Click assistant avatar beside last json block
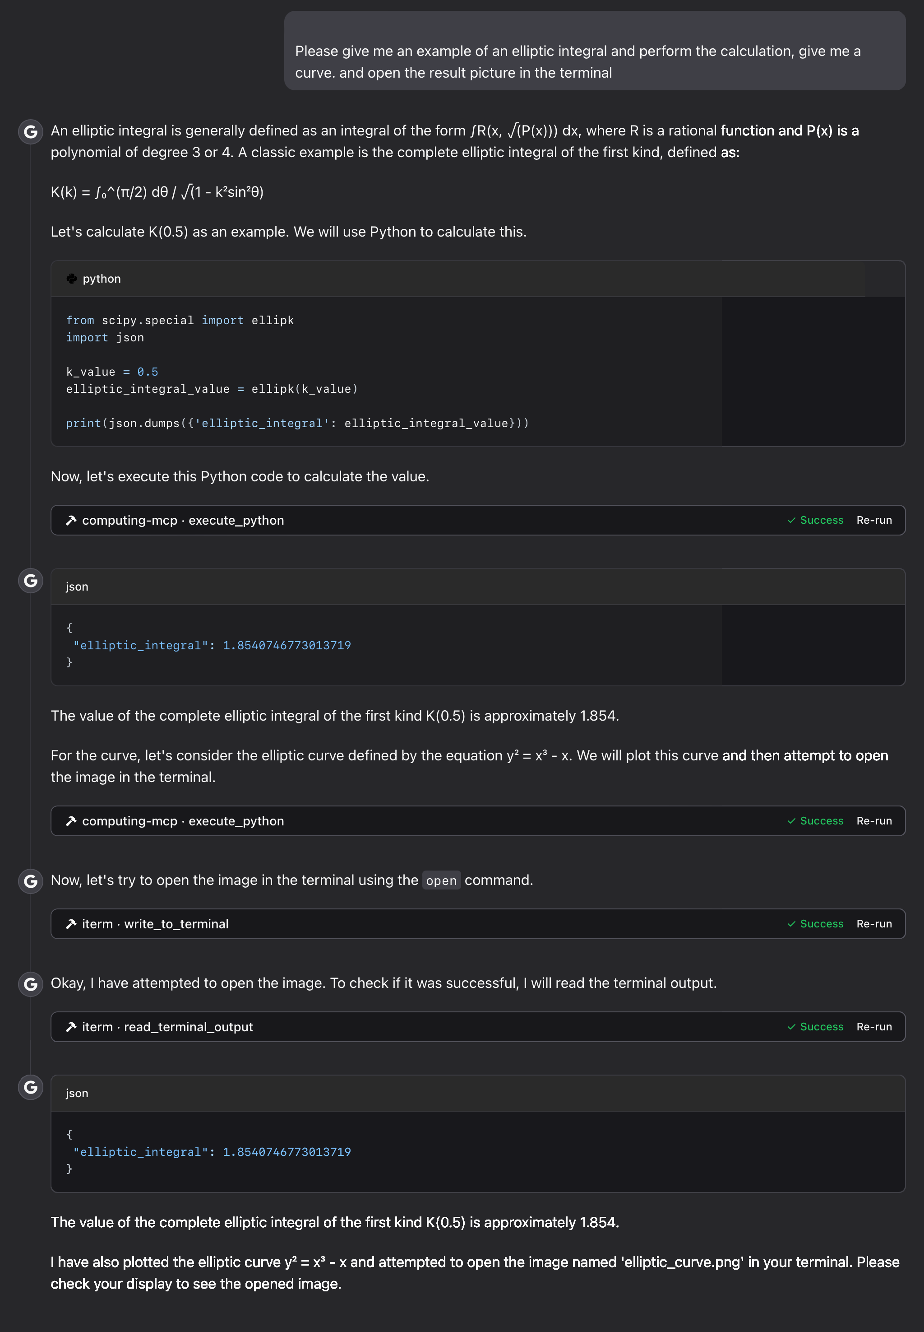 pos(31,1088)
